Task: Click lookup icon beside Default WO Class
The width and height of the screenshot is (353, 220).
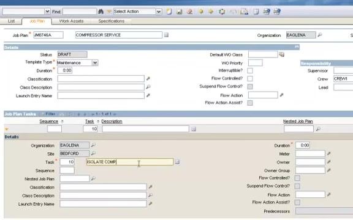Action: 282,54
